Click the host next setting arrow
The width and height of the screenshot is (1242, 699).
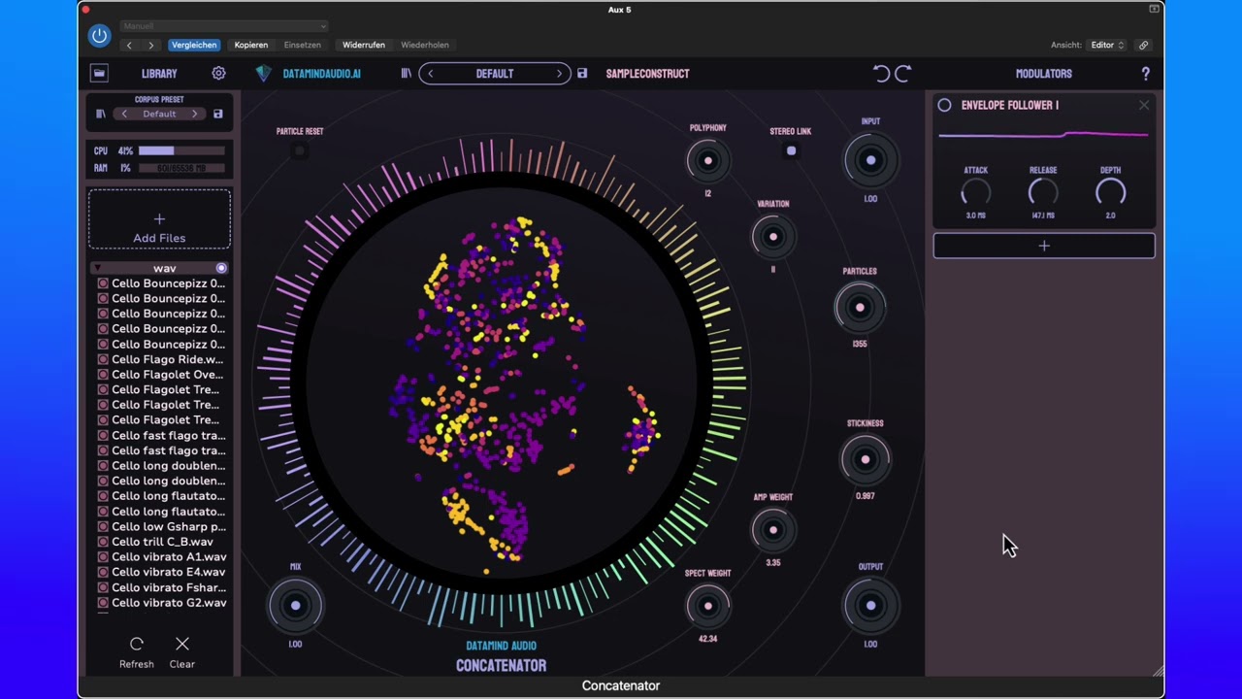[150, 45]
